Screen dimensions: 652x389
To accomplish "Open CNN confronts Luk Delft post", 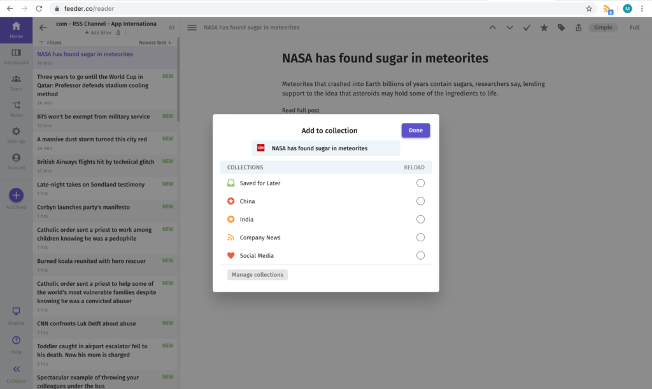I will click(105, 327).
